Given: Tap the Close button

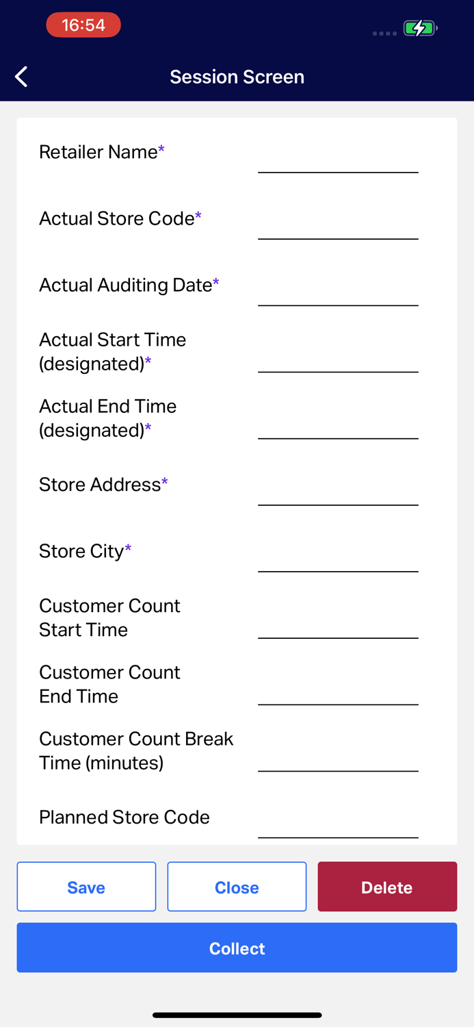Looking at the screenshot, I should tap(237, 887).
